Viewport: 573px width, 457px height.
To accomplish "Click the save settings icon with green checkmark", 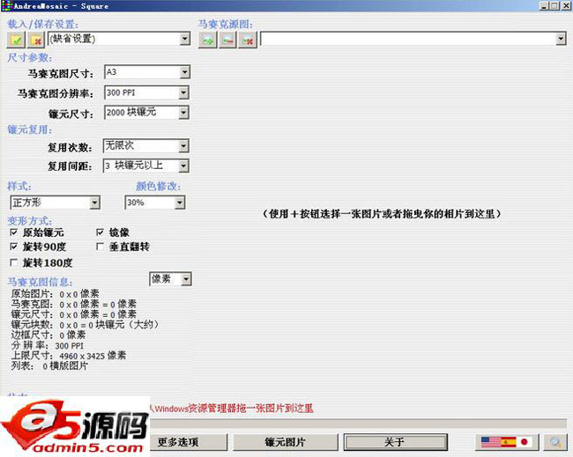I will point(16,40).
